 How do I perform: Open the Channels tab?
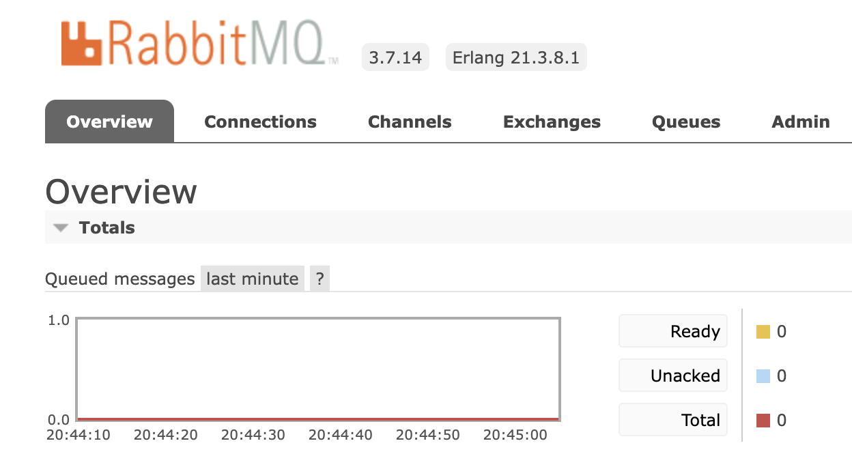pos(409,122)
